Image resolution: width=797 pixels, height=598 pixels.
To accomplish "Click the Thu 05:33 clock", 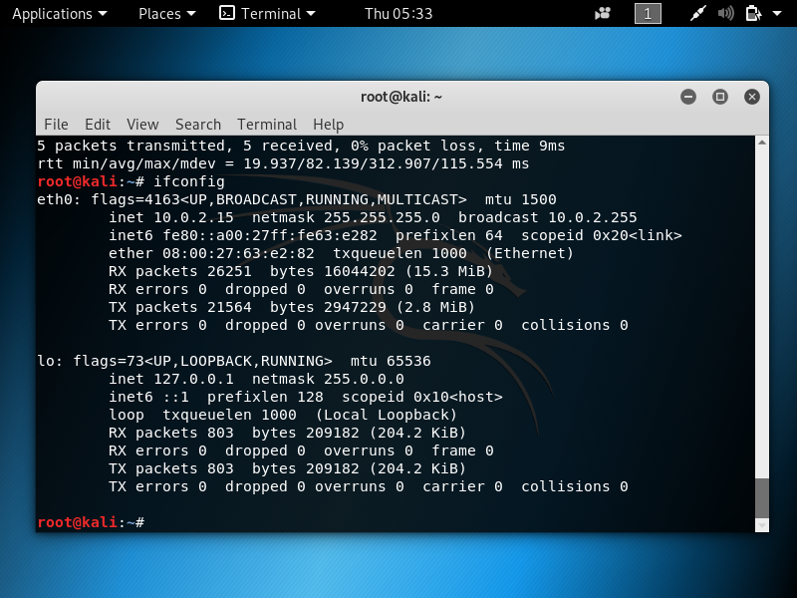I will 398,14.
